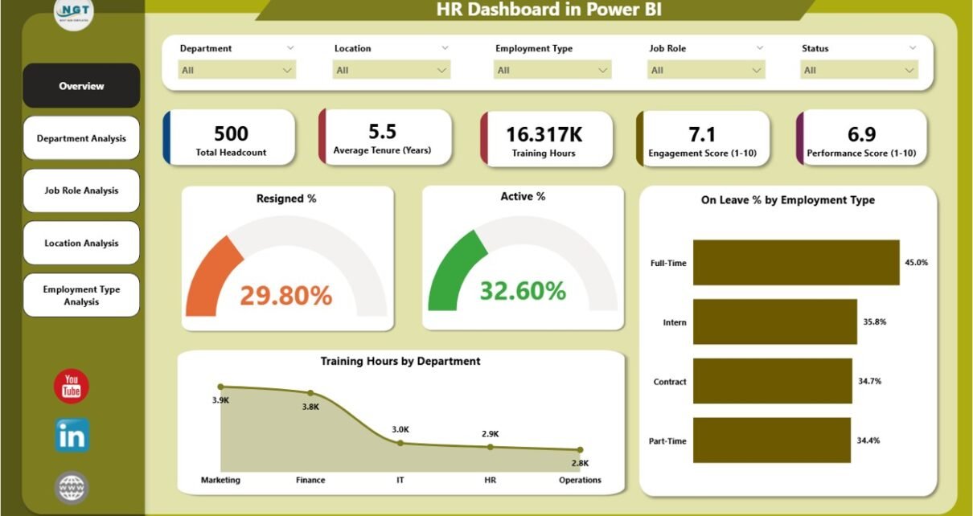Open the LinkedIn icon link
Image resolution: width=973 pixels, height=516 pixels.
coord(72,436)
